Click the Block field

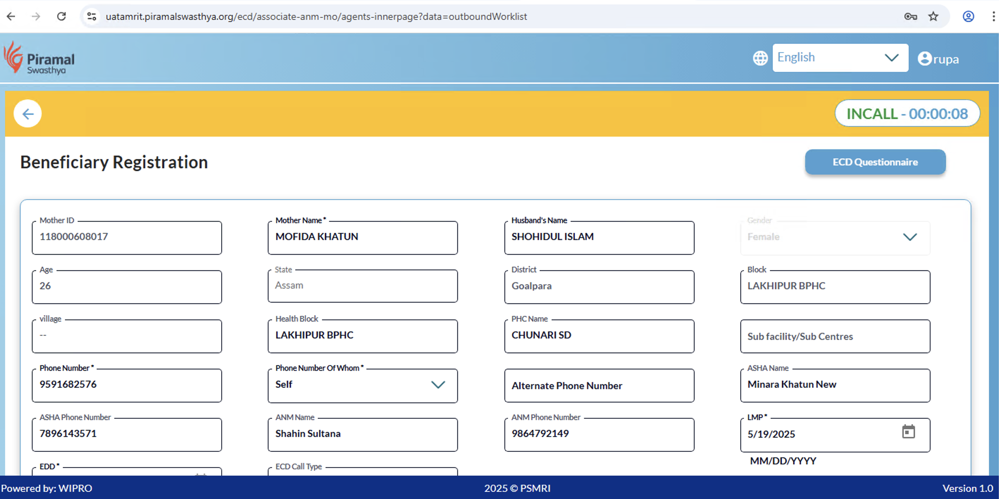coord(835,286)
